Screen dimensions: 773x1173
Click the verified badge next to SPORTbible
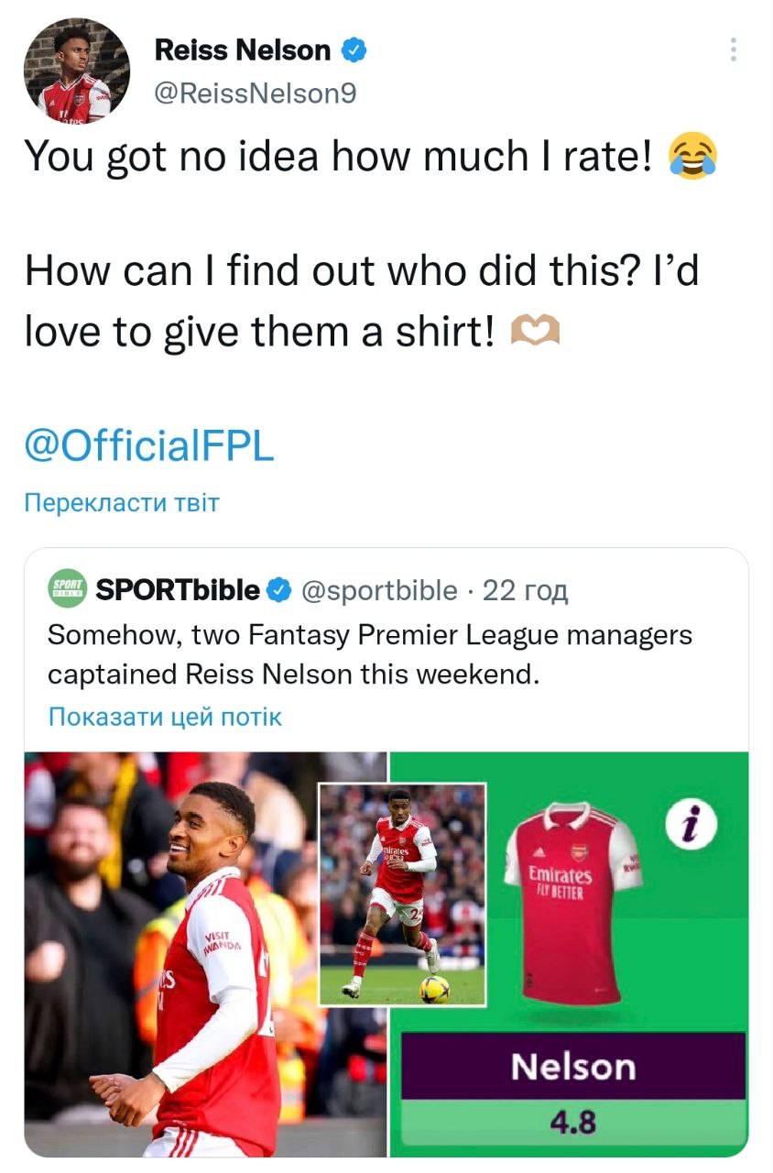280,591
